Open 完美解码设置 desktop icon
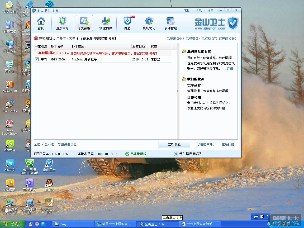Viewport: 304px width, 228px height. [x=29, y=206]
